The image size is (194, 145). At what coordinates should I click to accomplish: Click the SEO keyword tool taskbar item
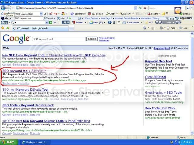[35, 142]
